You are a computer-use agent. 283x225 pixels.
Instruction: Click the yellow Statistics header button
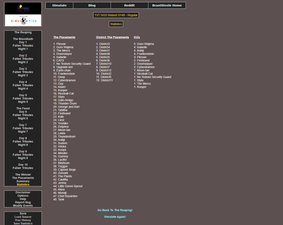pos(116,24)
